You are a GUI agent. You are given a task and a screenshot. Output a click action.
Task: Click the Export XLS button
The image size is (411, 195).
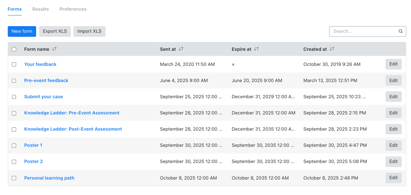click(x=55, y=31)
